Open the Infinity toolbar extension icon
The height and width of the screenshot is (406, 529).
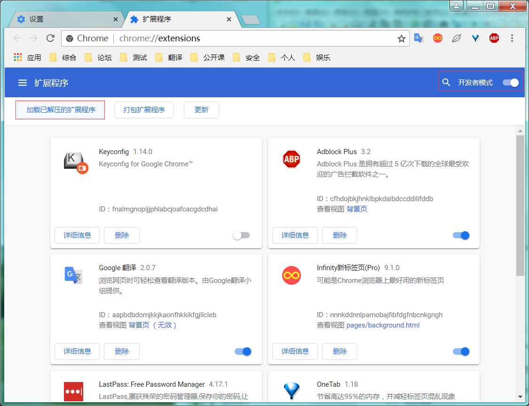438,38
